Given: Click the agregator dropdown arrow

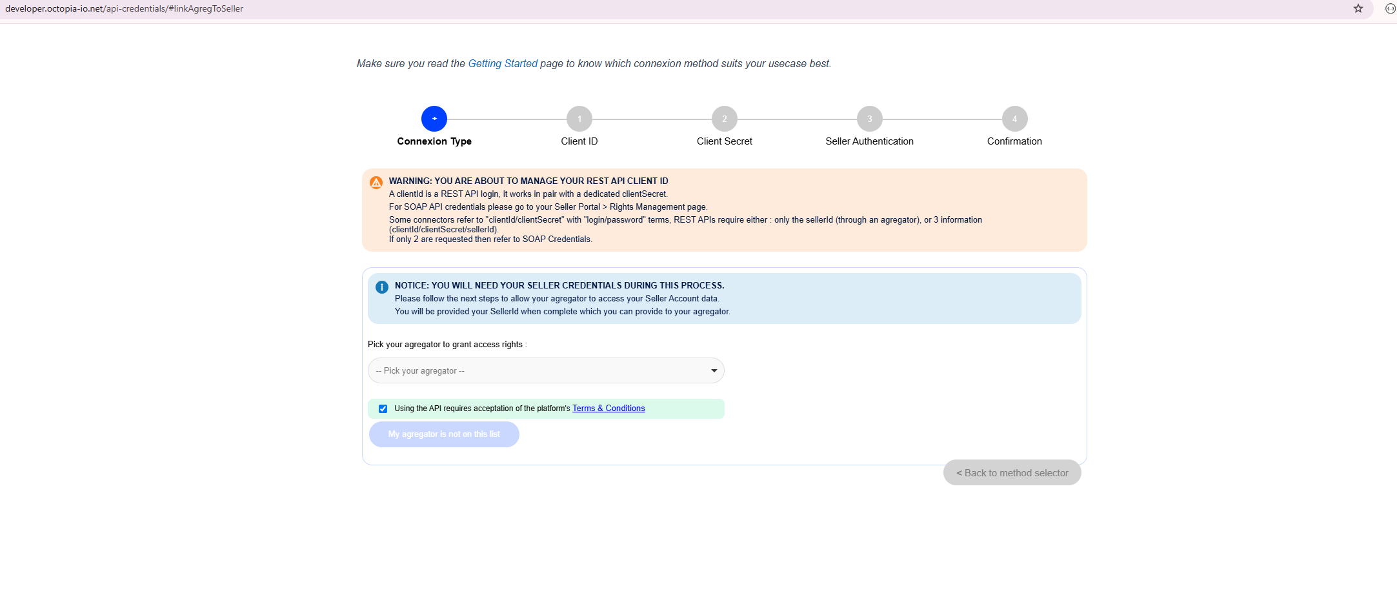Looking at the screenshot, I should (714, 370).
